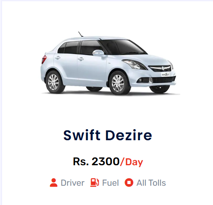Image resolution: width=213 pixels, height=205 pixels.
Task: Click the roof antenna of the car
Action: (x=81, y=34)
